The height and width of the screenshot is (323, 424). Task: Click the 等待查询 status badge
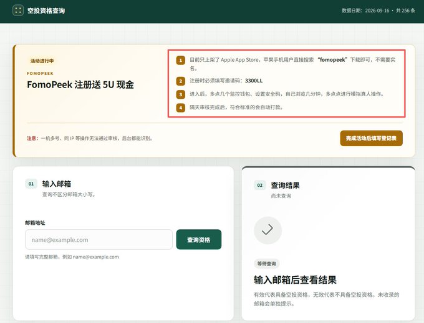coord(267,264)
